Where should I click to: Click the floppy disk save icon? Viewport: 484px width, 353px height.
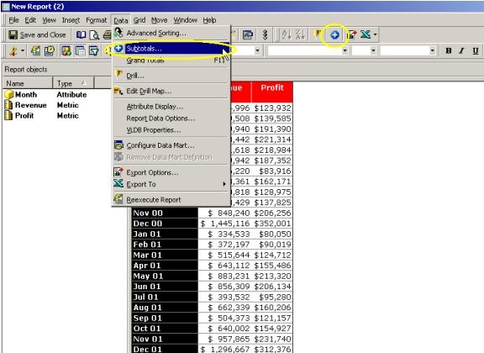pos(13,35)
